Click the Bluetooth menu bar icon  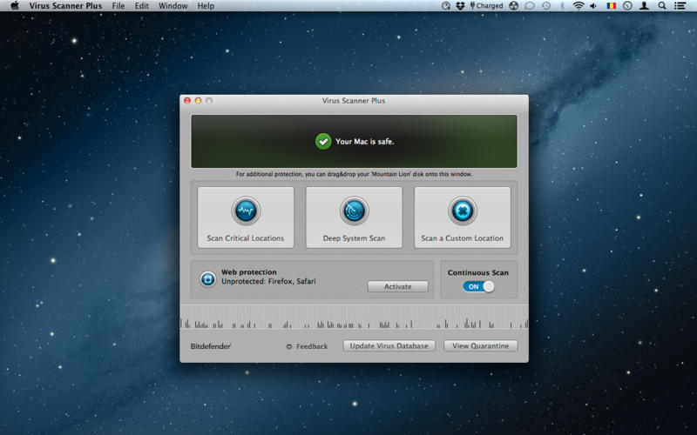point(562,6)
